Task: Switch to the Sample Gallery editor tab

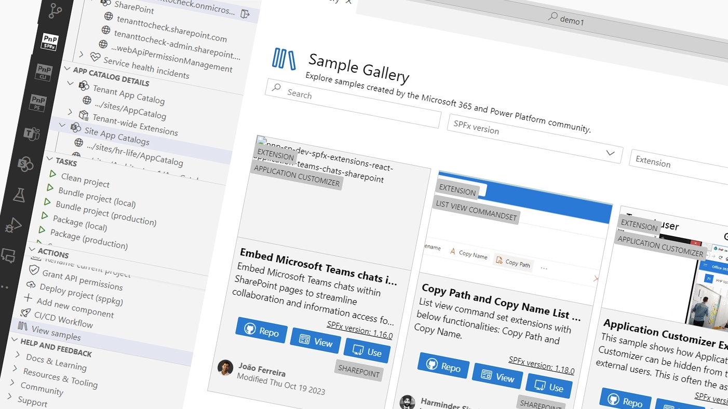Action: 332,3
